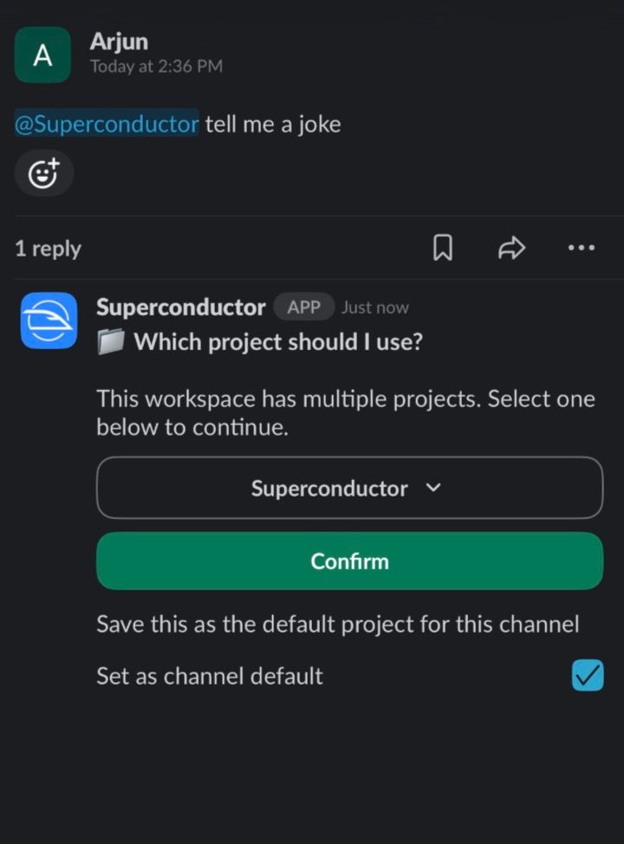The width and height of the screenshot is (624, 844).
Task: Click the Superconductor bot name
Action: [181, 307]
